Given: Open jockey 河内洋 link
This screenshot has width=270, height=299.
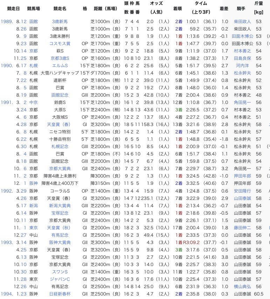Looking at the screenshot, I should 242,65.
